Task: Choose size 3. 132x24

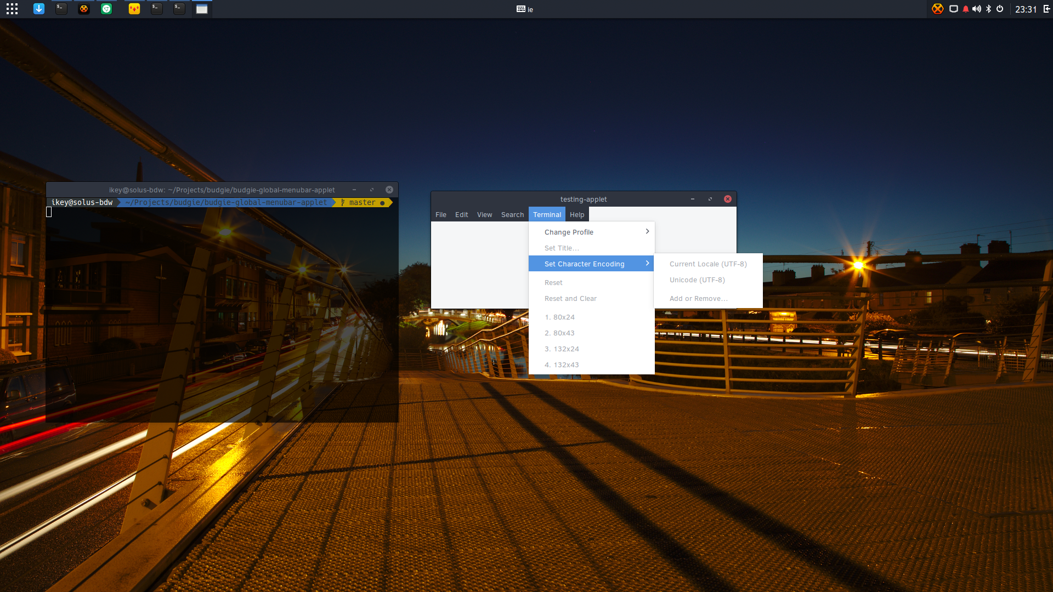Action: (591, 349)
